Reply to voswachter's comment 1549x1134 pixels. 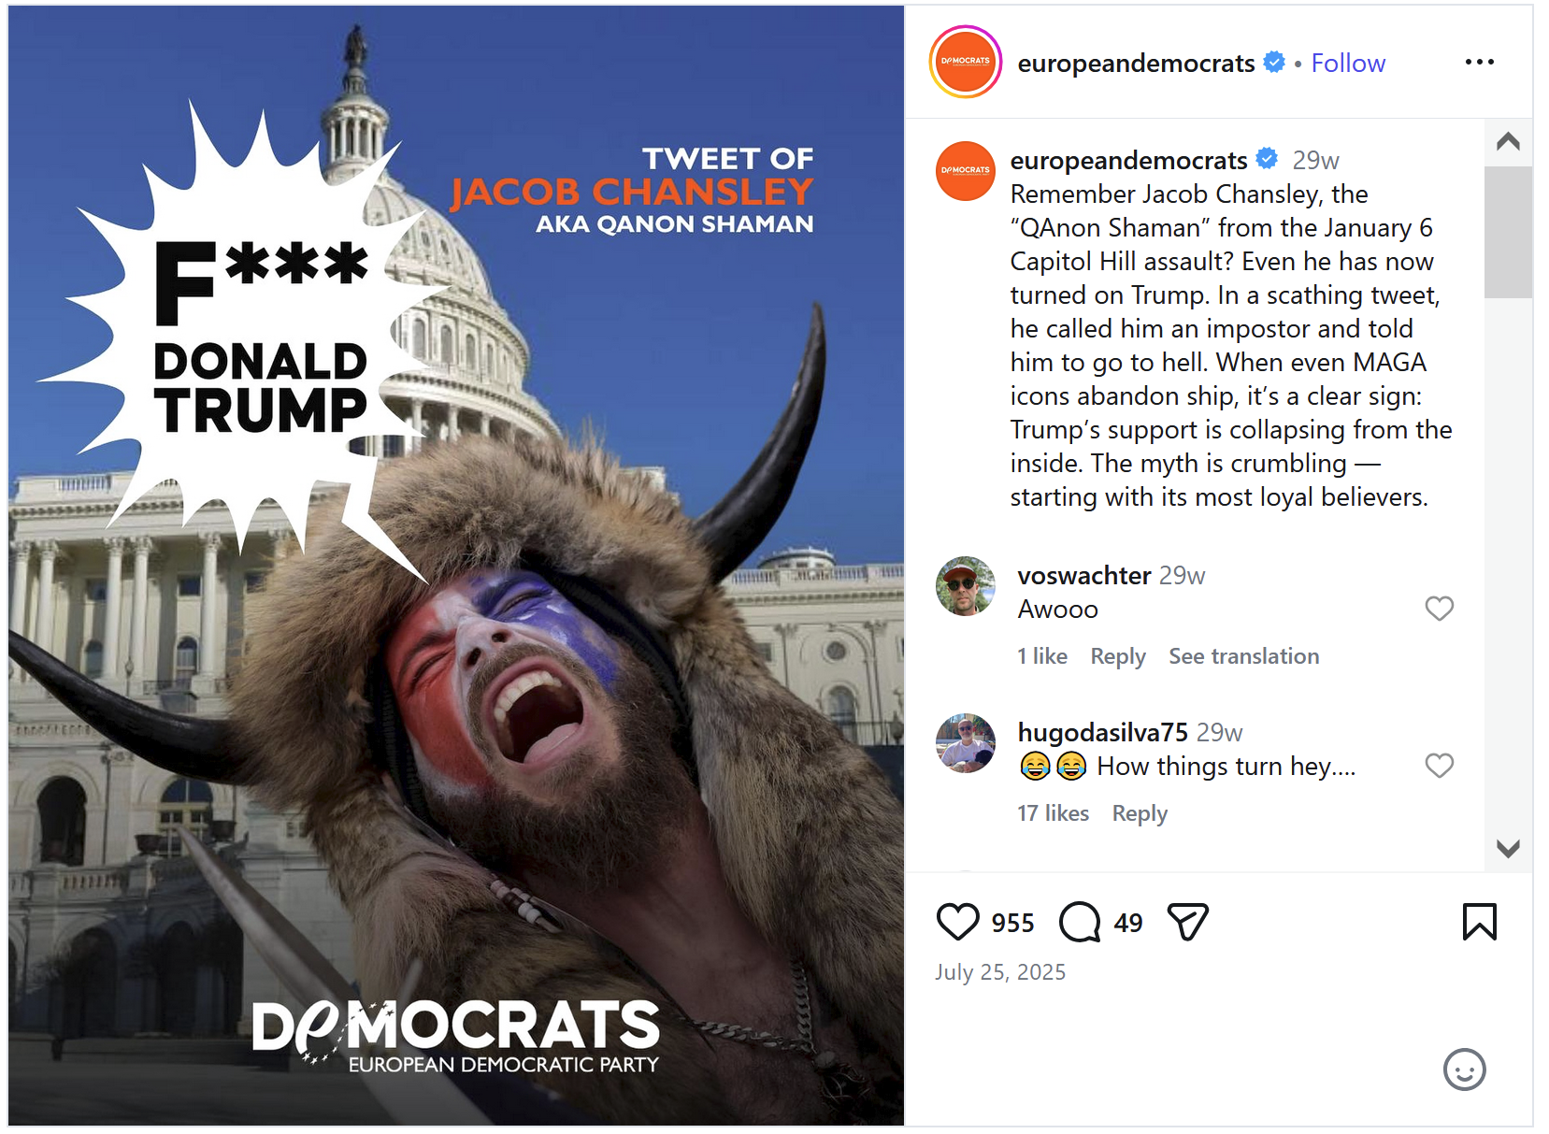(1117, 656)
